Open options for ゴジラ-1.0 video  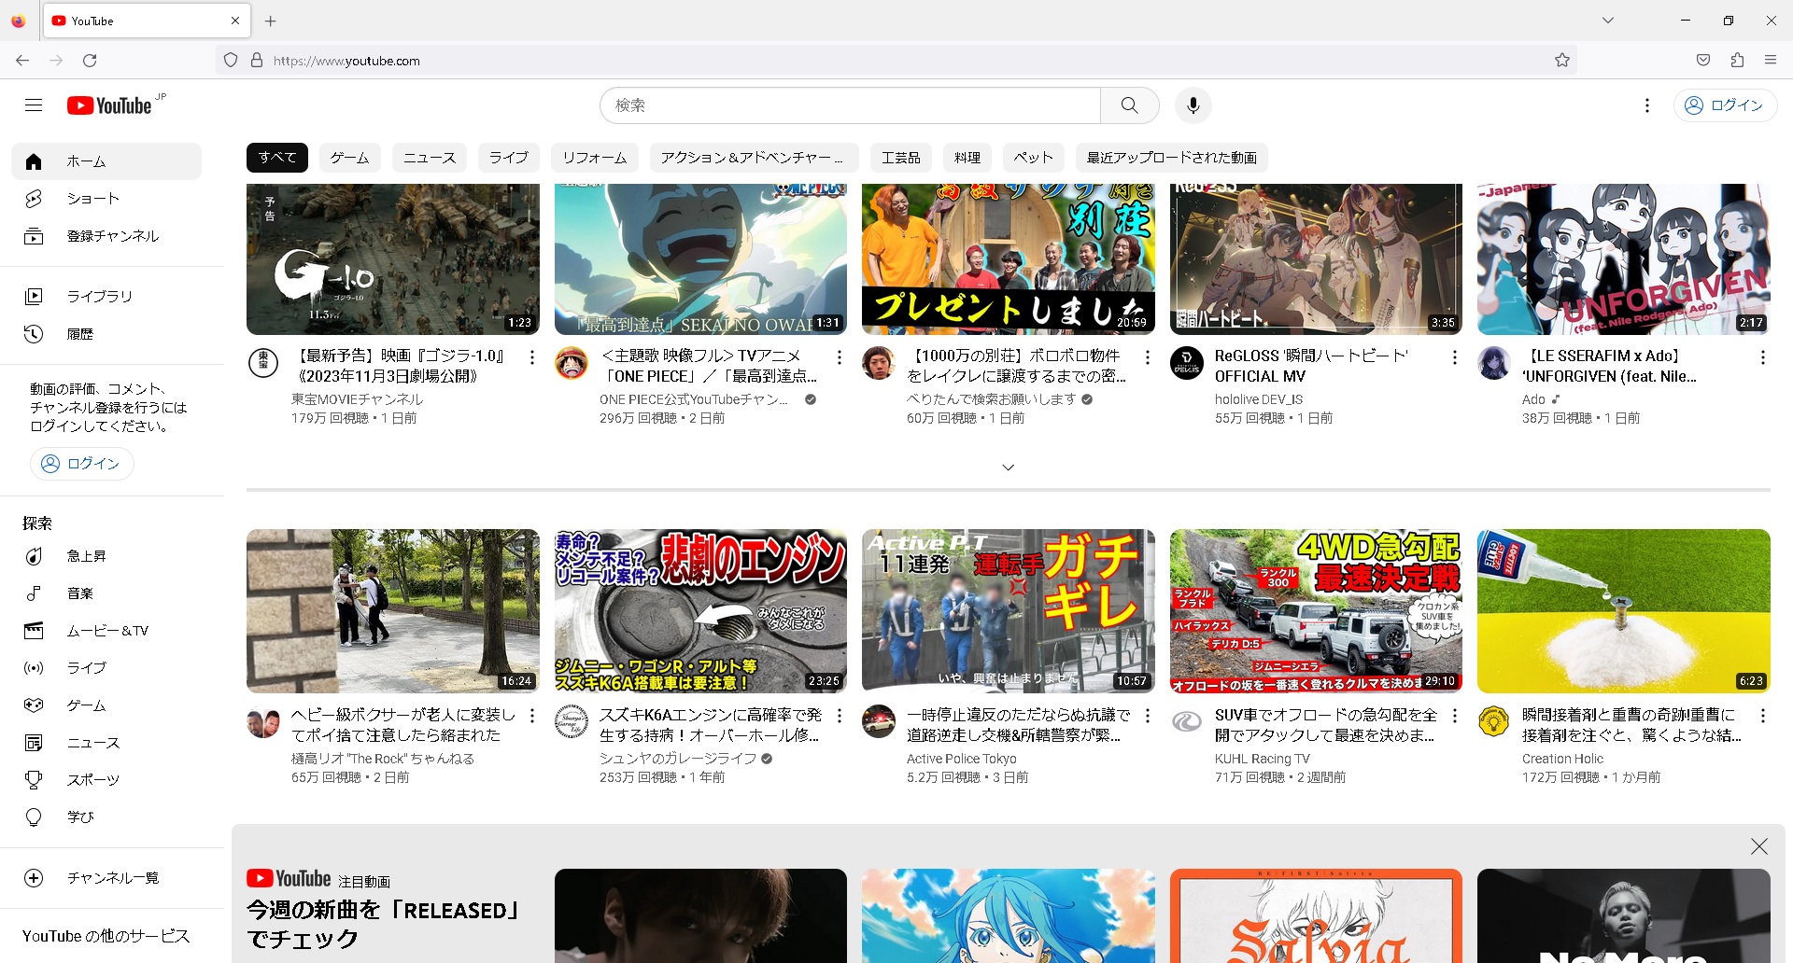tap(532, 357)
